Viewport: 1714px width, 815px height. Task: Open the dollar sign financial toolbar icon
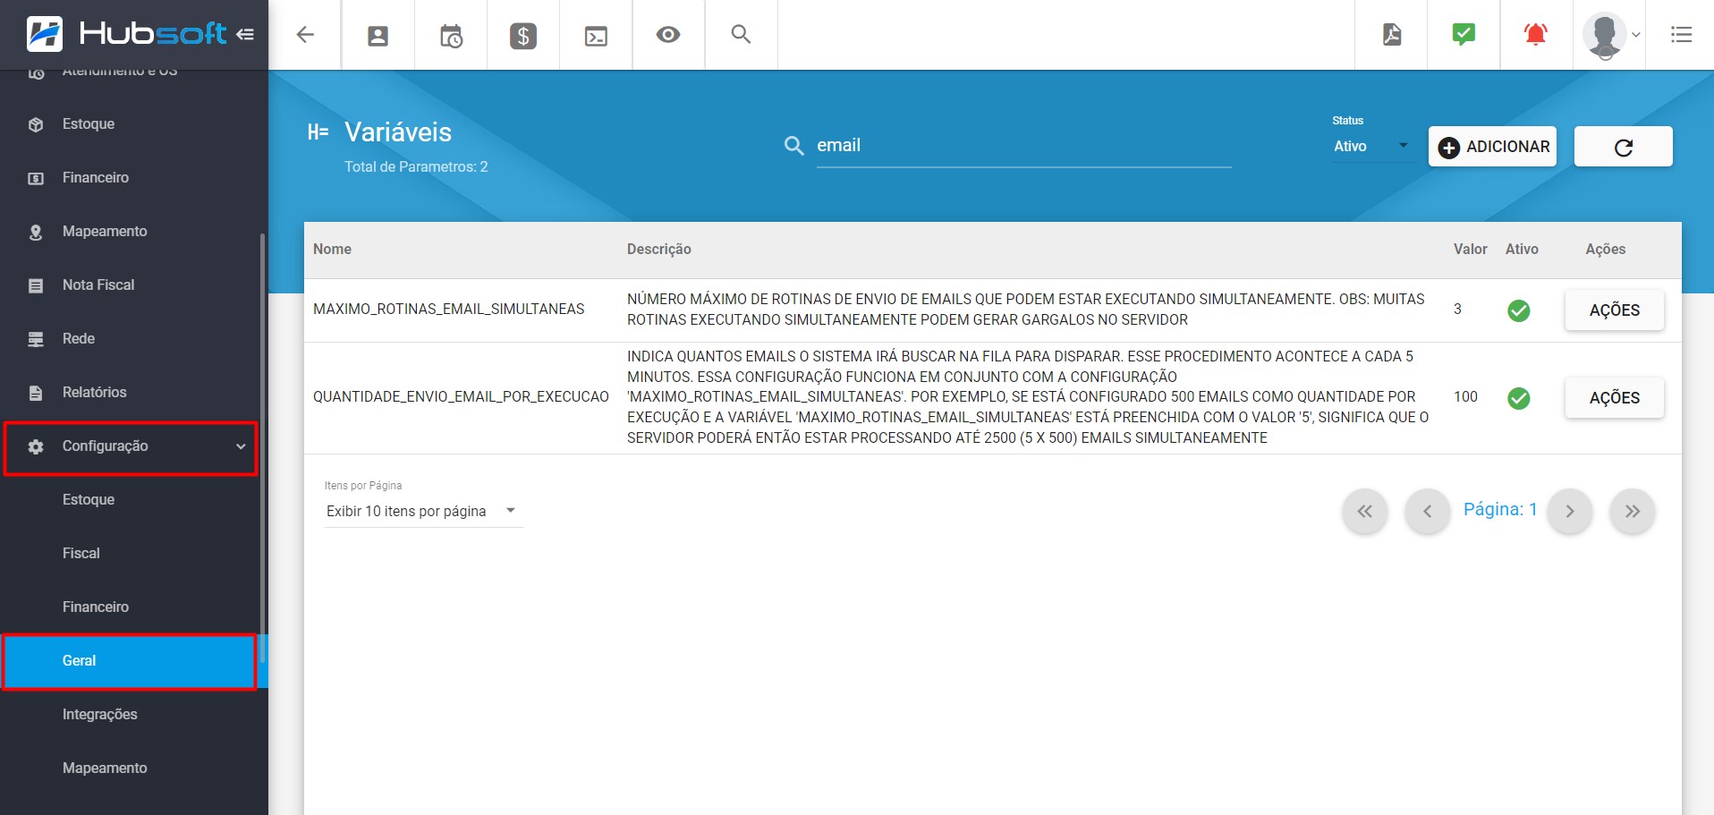523,36
